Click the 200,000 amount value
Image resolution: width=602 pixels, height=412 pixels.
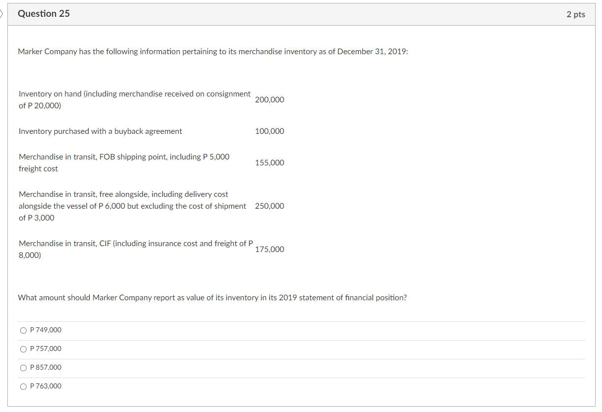269,99
